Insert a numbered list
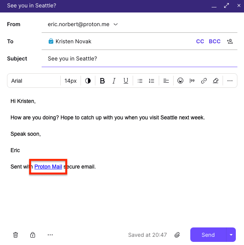Screen dimensions: 244x245 [x=151, y=81]
